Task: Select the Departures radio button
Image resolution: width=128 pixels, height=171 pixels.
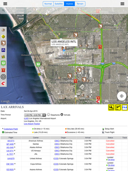Action: tap(48, 115)
